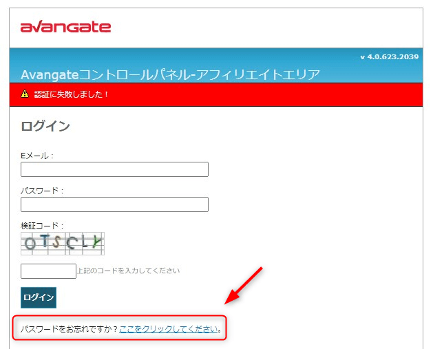Click the 検証コード： label

[42, 226]
